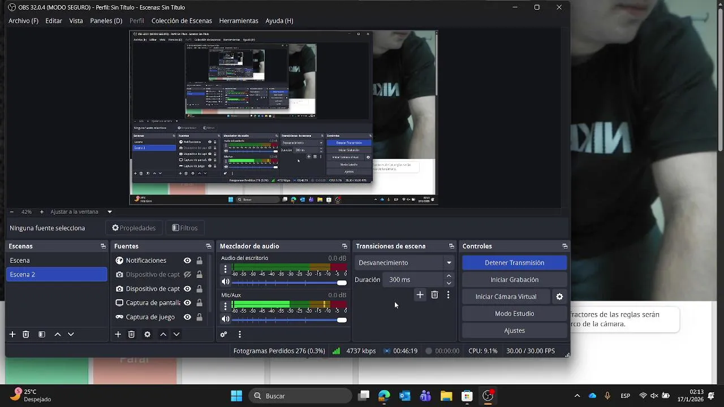
Task: Delete transition using the trash icon
Action: (x=434, y=295)
